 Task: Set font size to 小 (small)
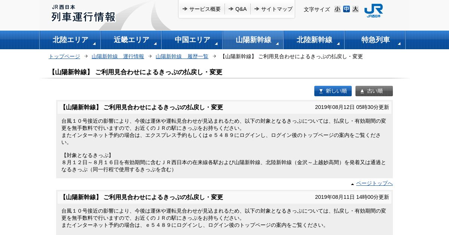pos(337,9)
